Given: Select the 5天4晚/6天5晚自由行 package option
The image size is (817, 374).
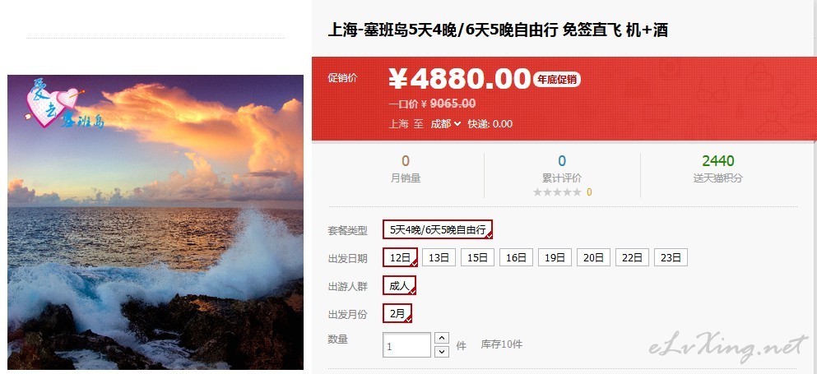Looking at the screenshot, I should point(438,229).
